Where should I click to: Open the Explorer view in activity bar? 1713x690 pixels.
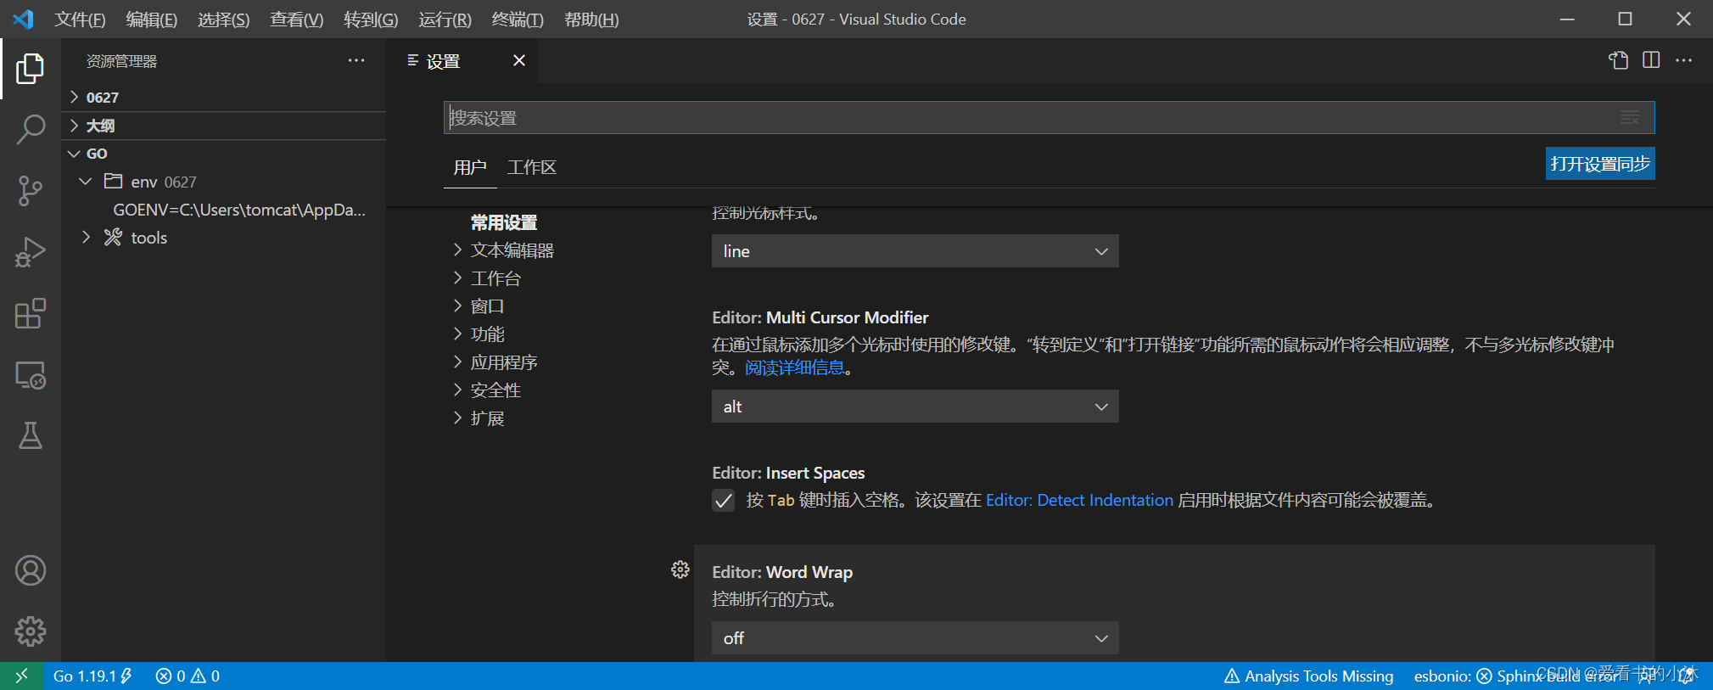[x=31, y=69]
